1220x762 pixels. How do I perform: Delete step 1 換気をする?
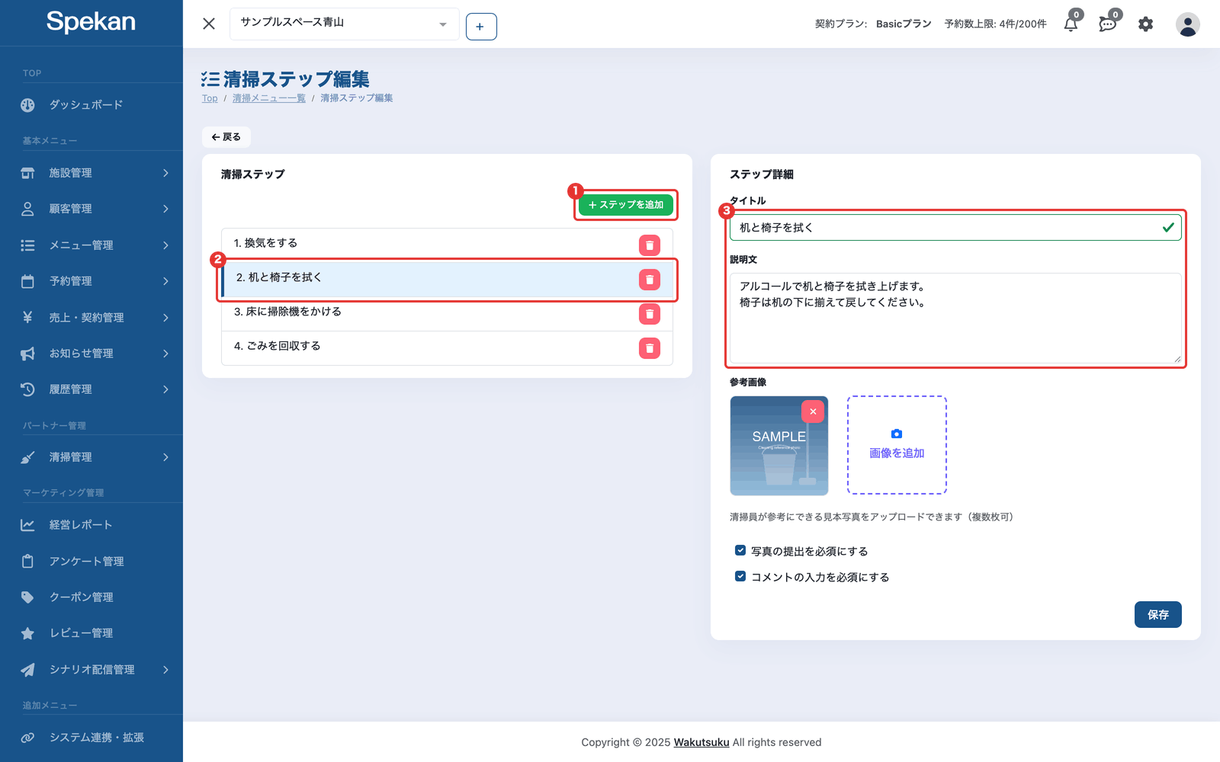tap(650, 245)
